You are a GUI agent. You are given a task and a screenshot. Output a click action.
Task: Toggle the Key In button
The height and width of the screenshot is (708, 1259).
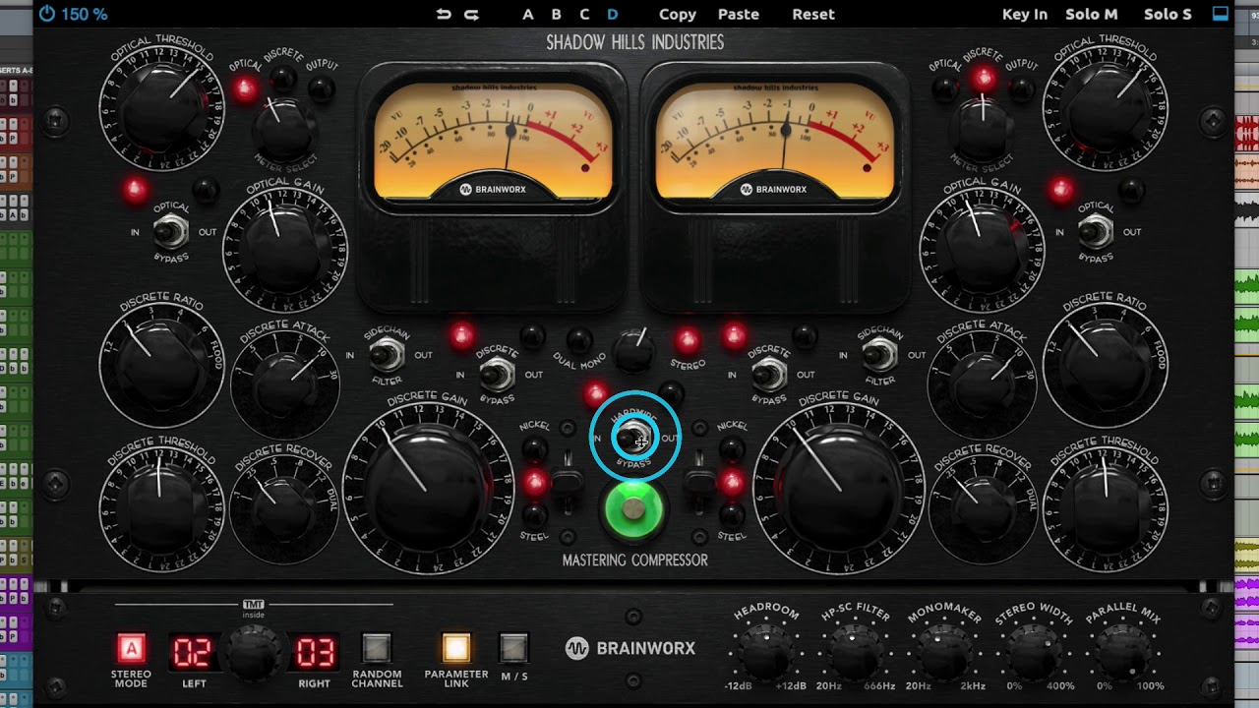1025,14
